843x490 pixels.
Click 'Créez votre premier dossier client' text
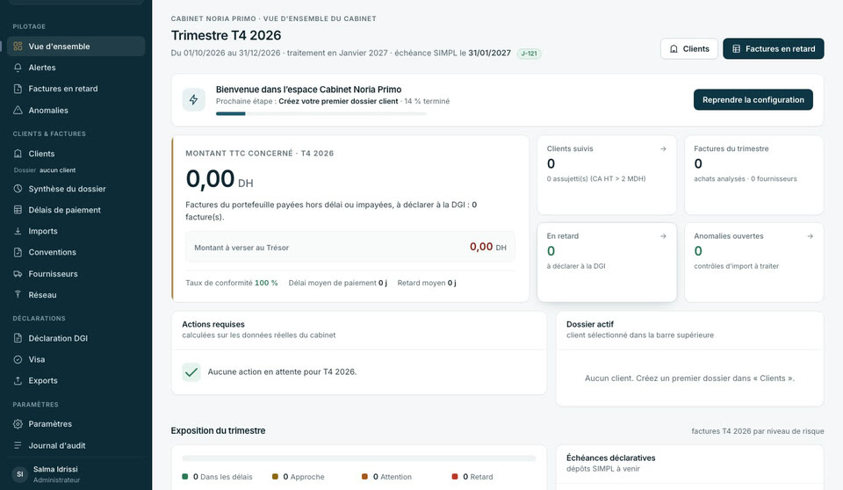point(338,101)
